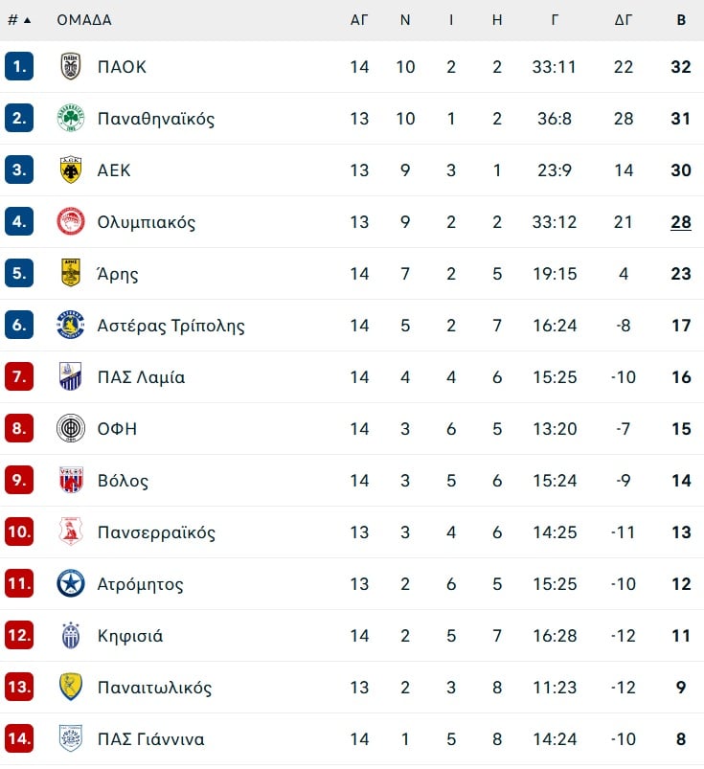
Task: Click the ΟΜΑΔΑ column header
Action: (84, 20)
